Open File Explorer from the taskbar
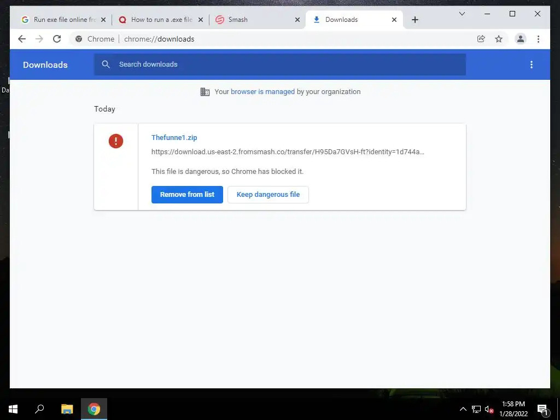 click(67, 409)
